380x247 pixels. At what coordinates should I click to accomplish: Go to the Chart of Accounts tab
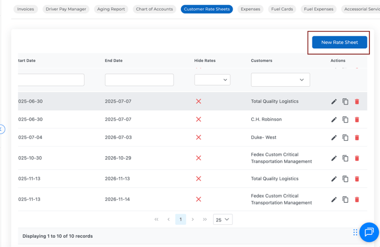click(154, 9)
